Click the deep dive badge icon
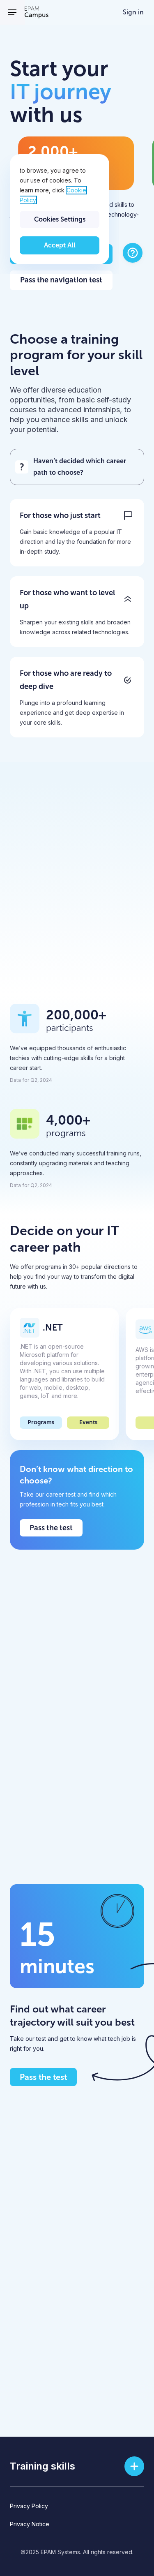The width and height of the screenshot is (154, 2576). click(128, 680)
